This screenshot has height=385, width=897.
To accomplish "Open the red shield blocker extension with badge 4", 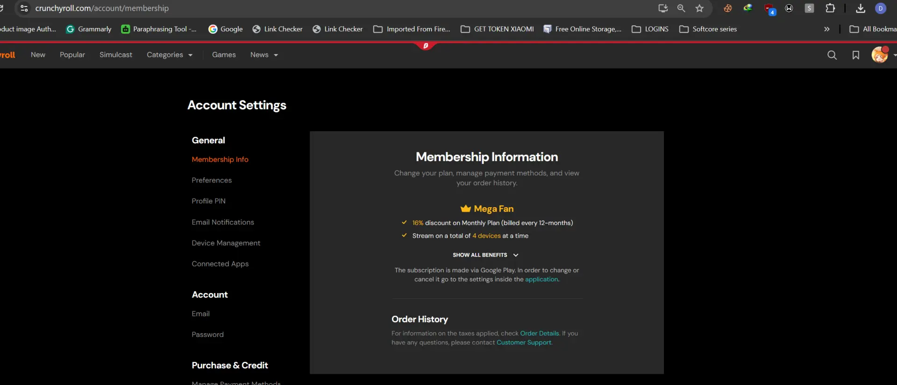I will (x=769, y=8).
